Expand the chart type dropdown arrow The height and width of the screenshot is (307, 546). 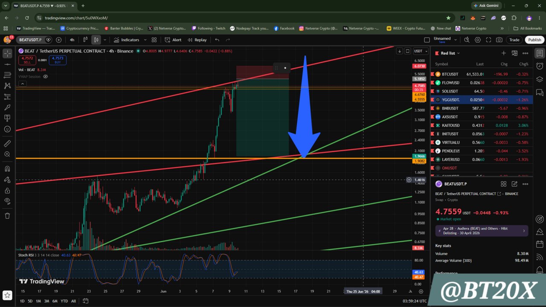click(x=105, y=40)
